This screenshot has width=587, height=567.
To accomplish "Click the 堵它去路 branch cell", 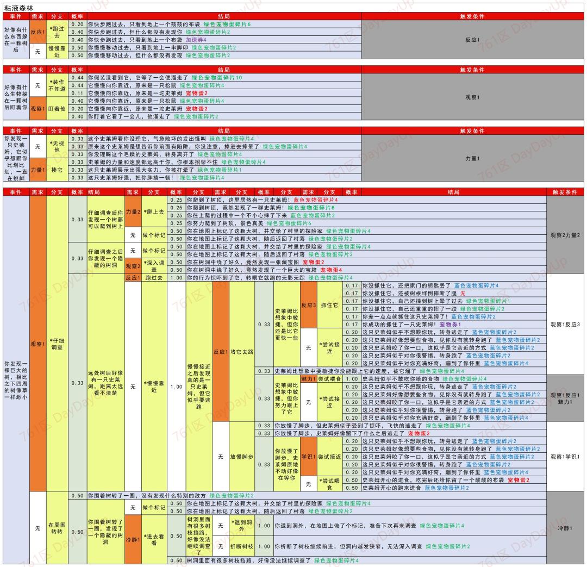I will (242, 352).
